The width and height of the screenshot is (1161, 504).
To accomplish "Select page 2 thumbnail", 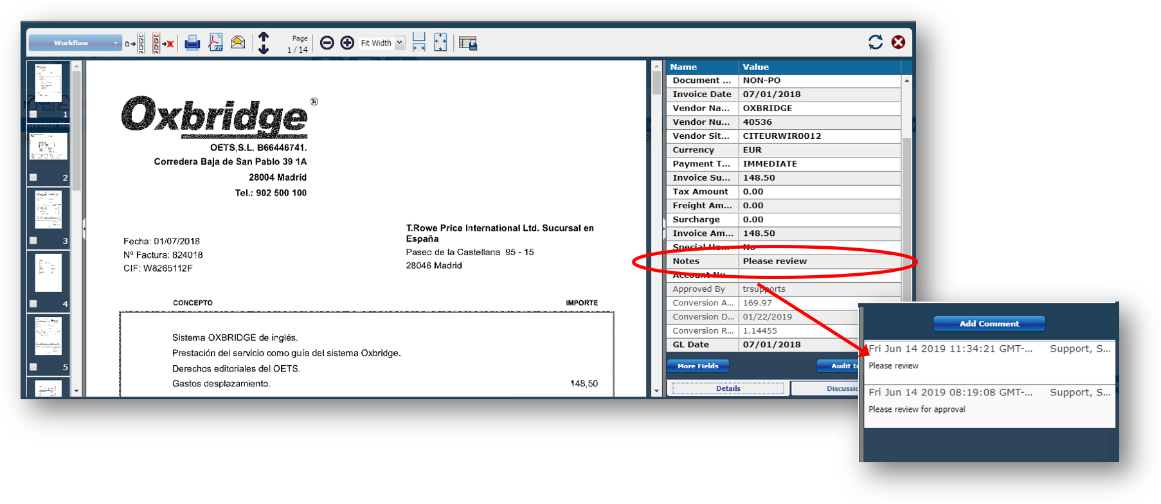I will pos(48,147).
